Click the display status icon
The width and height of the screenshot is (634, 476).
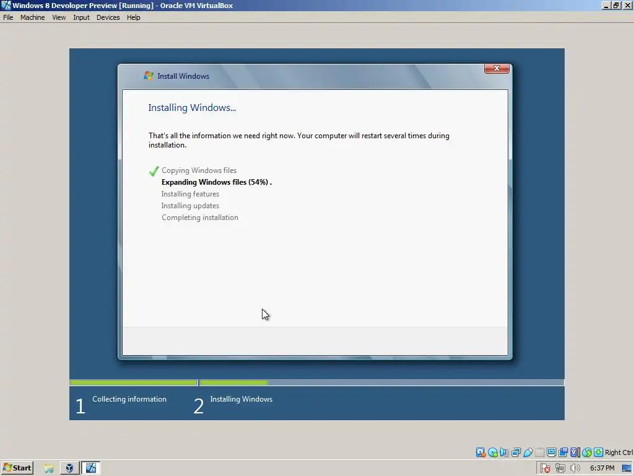click(551, 452)
